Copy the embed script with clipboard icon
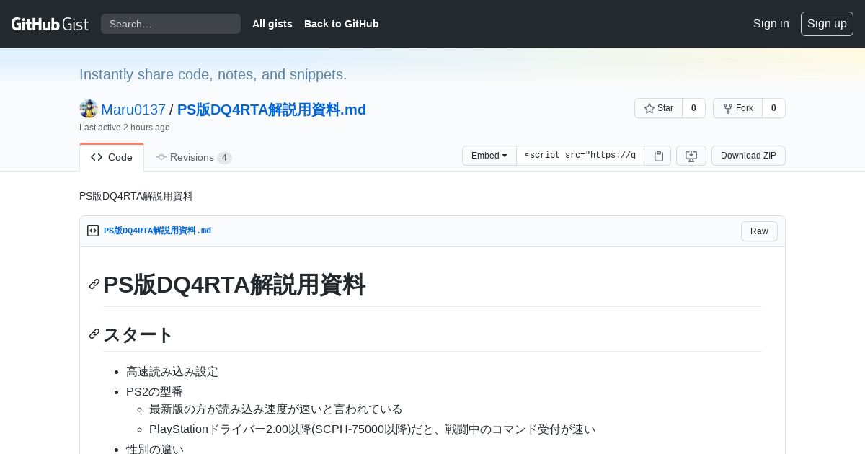 (x=658, y=156)
